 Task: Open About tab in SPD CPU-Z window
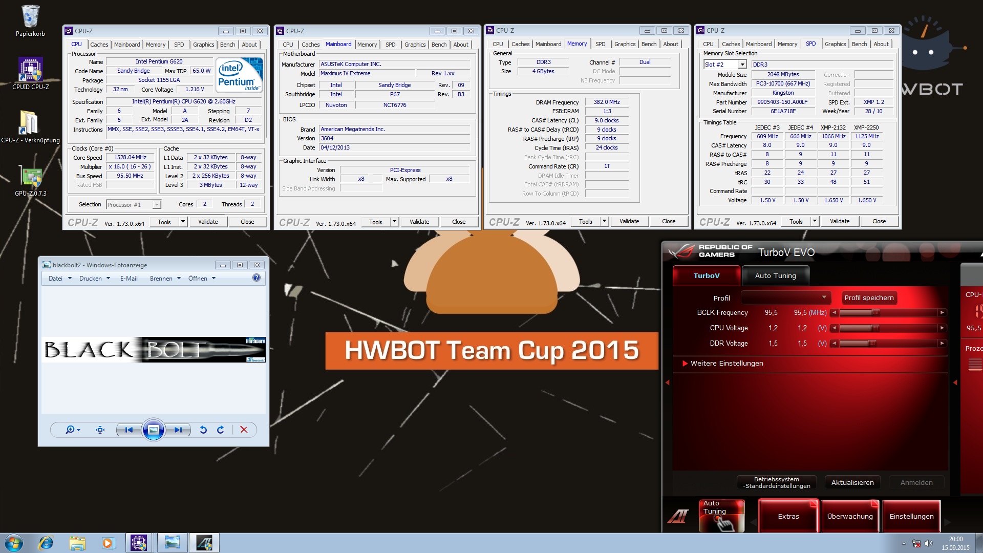(x=881, y=44)
